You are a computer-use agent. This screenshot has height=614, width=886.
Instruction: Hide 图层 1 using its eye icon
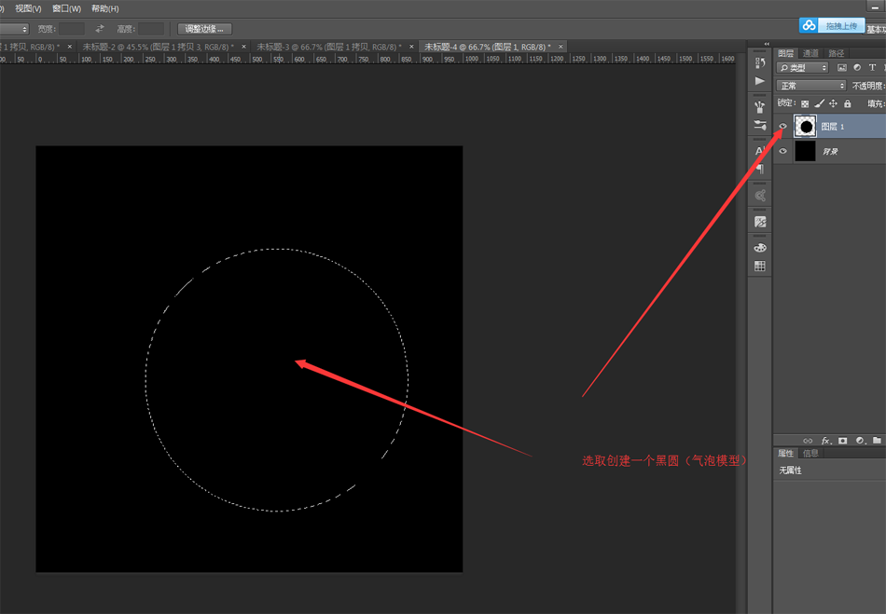[783, 126]
